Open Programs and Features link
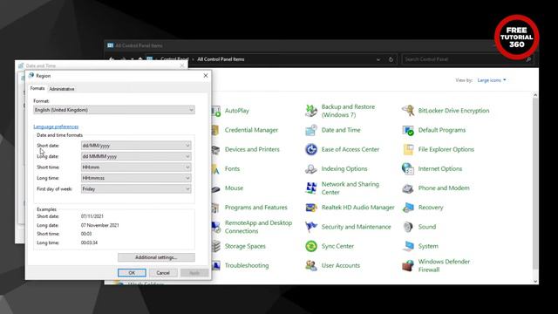558x314 pixels. pos(255,208)
